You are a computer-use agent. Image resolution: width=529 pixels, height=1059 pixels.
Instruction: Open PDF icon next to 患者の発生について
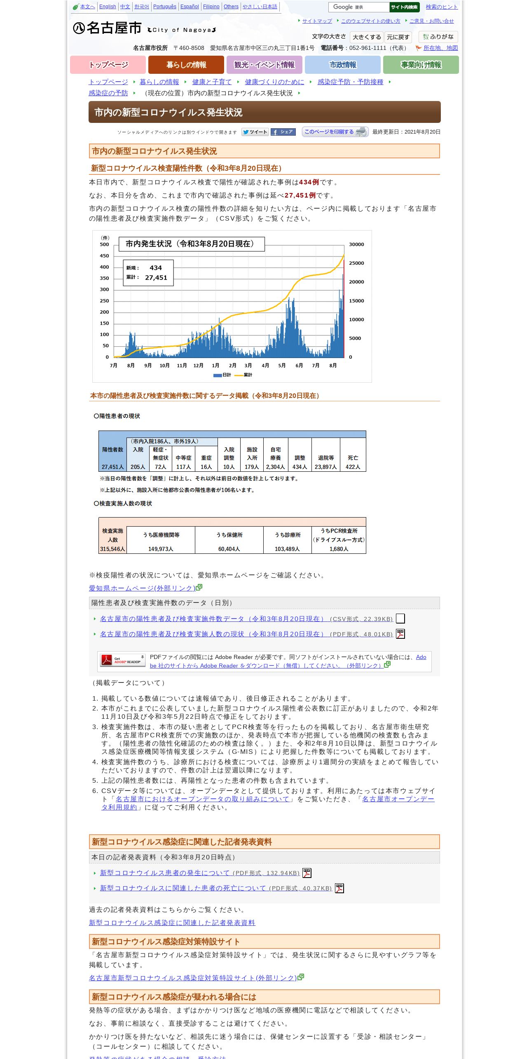pyautogui.click(x=307, y=873)
